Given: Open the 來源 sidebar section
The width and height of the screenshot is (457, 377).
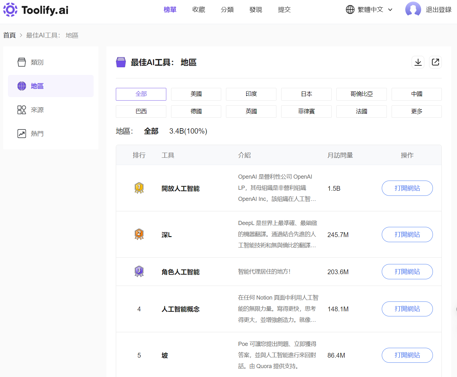Looking at the screenshot, I should coord(22,110).
